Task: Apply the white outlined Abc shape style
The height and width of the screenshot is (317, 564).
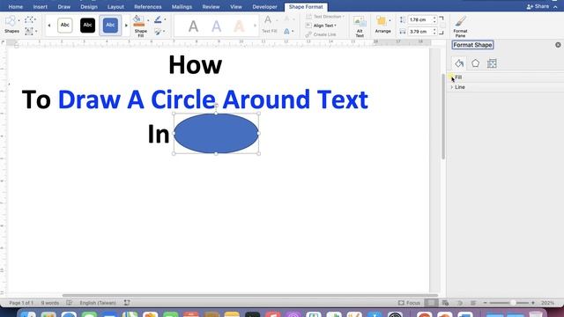Action: [64, 26]
